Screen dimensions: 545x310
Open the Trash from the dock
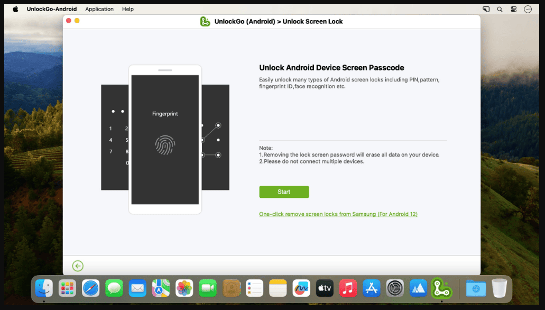click(x=500, y=288)
